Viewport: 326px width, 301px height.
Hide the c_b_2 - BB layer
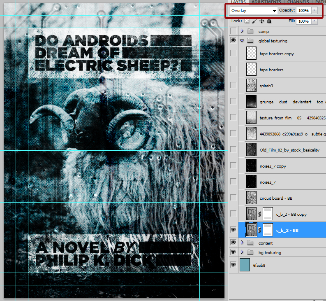233,230
